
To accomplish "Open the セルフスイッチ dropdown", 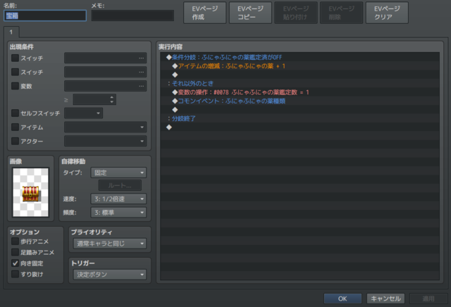I will click(x=83, y=113).
